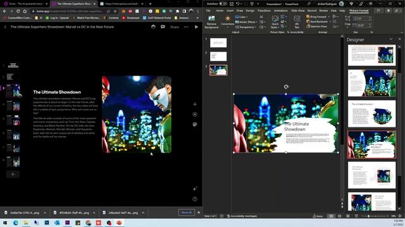Image resolution: width=405 pixels, height=227 pixels.
Task: Reload the browser page
Action: [x=18, y=11]
